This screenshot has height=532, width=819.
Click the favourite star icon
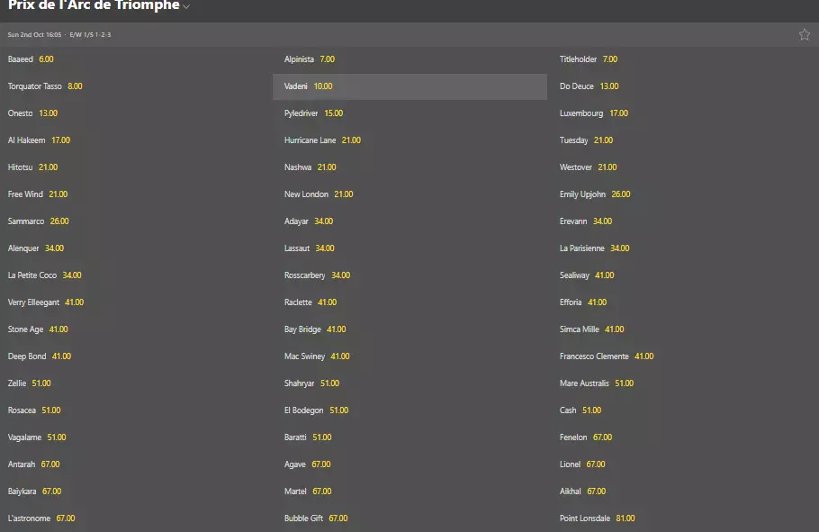[804, 35]
